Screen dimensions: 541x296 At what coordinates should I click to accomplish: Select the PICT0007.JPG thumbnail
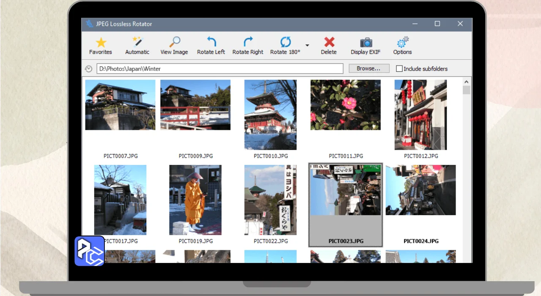click(120, 105)
